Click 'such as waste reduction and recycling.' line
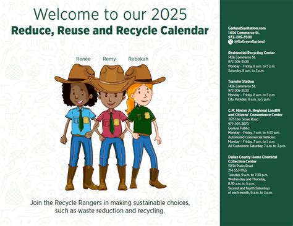Viewport: 293px width, 226px height. tap(110, 211)
